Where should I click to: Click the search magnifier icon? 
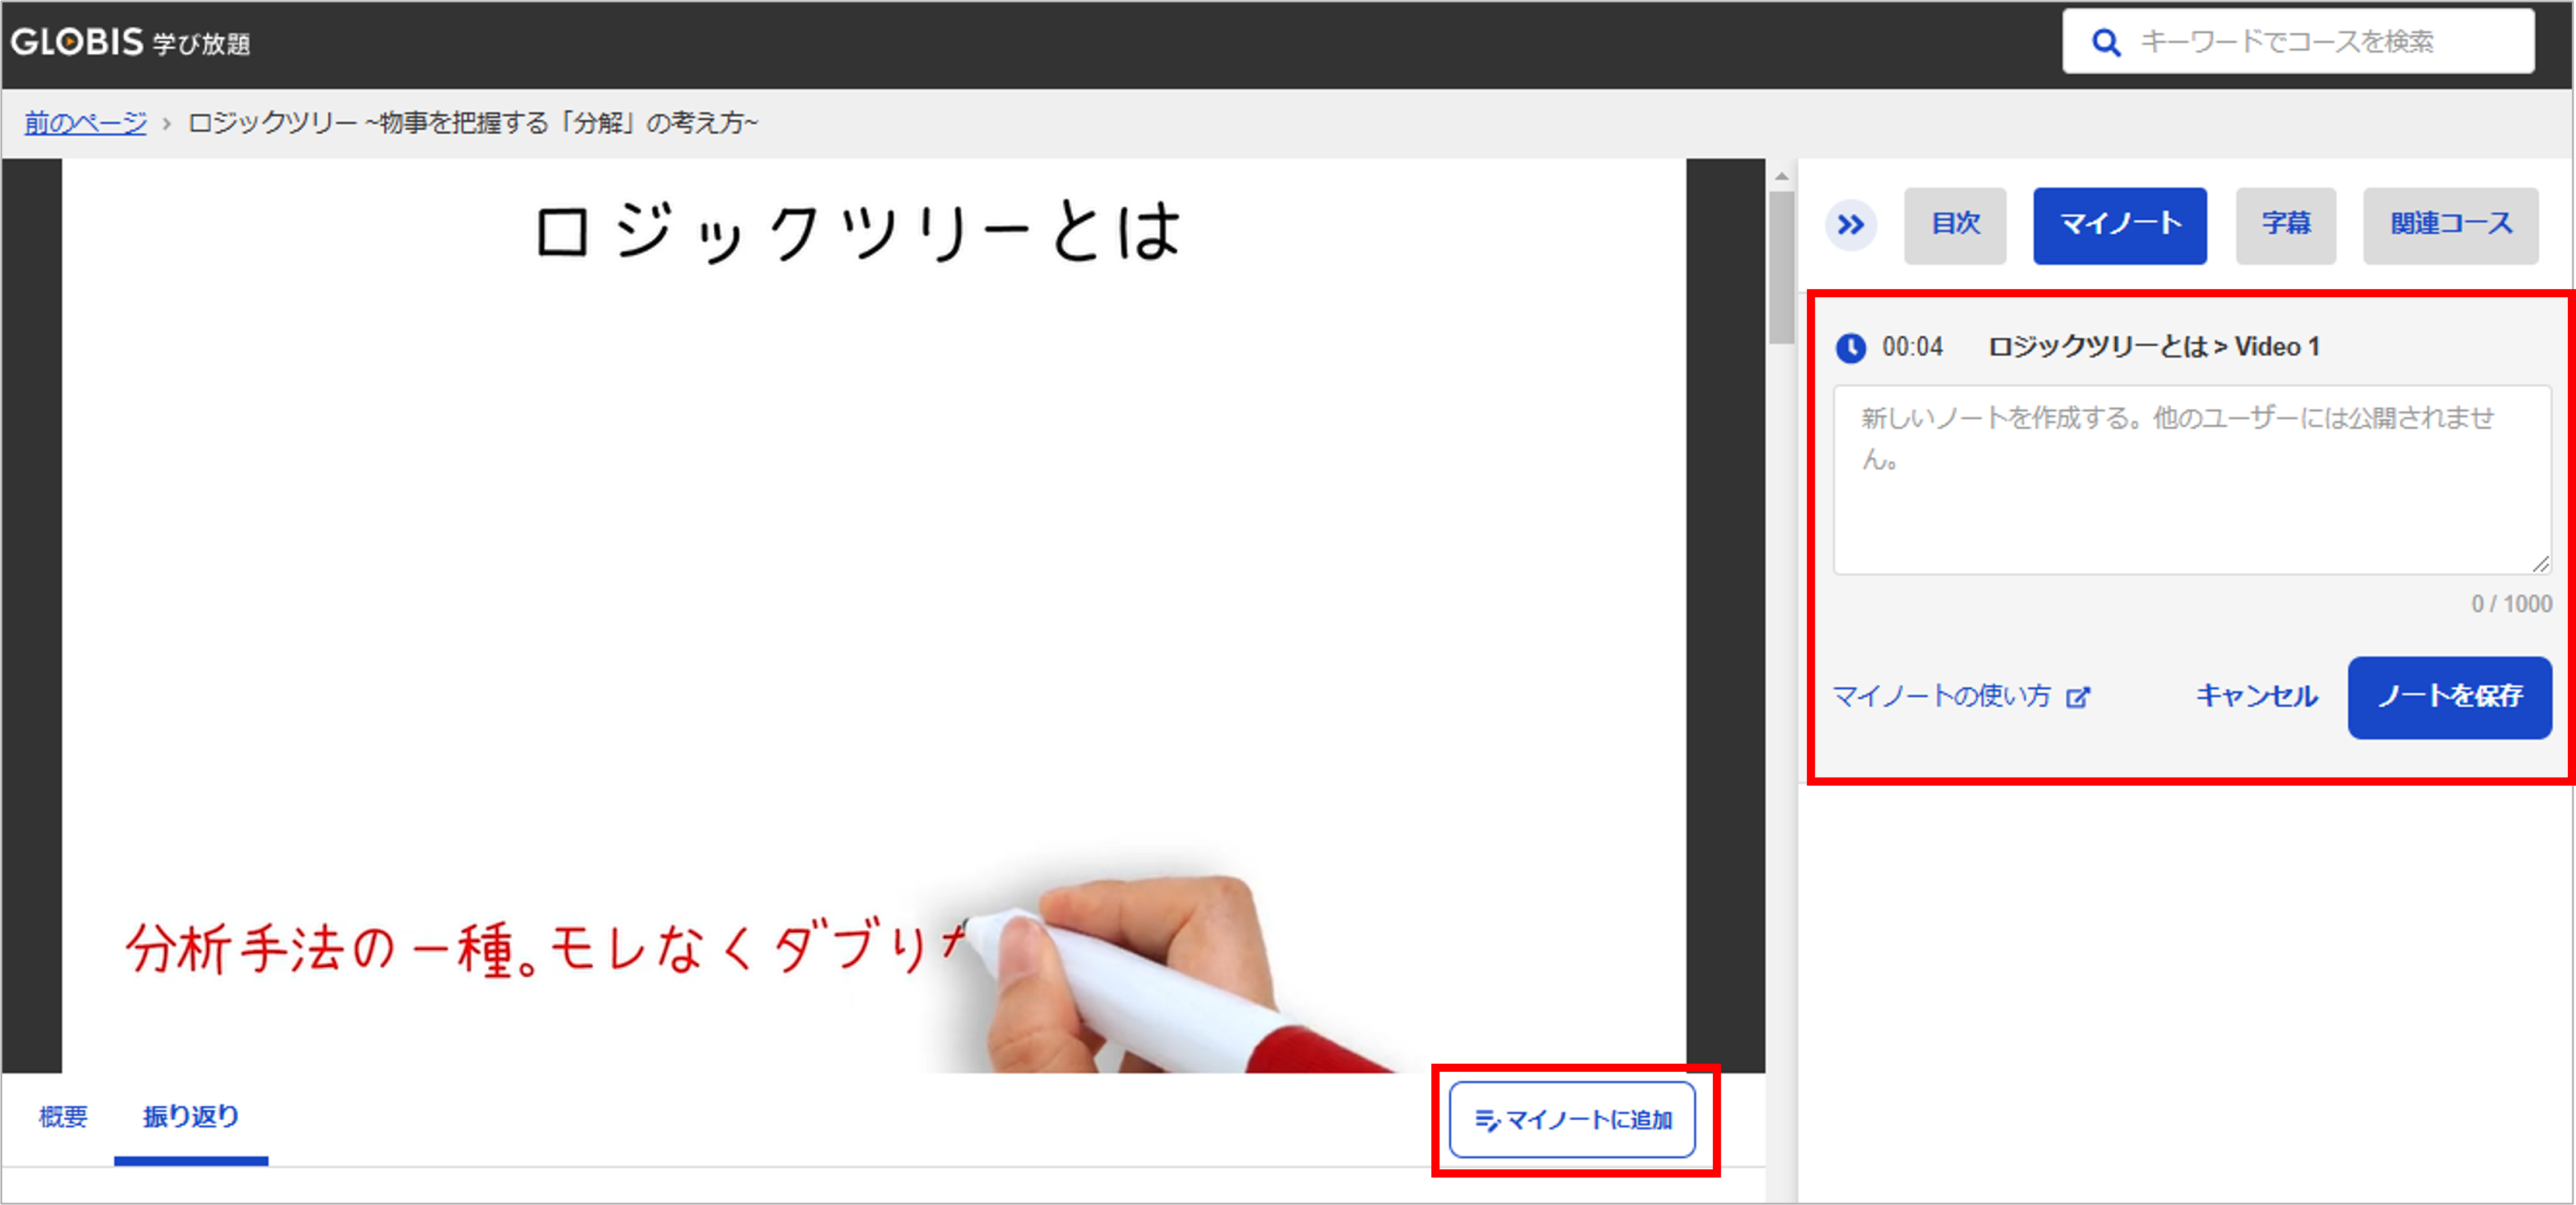[2105, 42]
